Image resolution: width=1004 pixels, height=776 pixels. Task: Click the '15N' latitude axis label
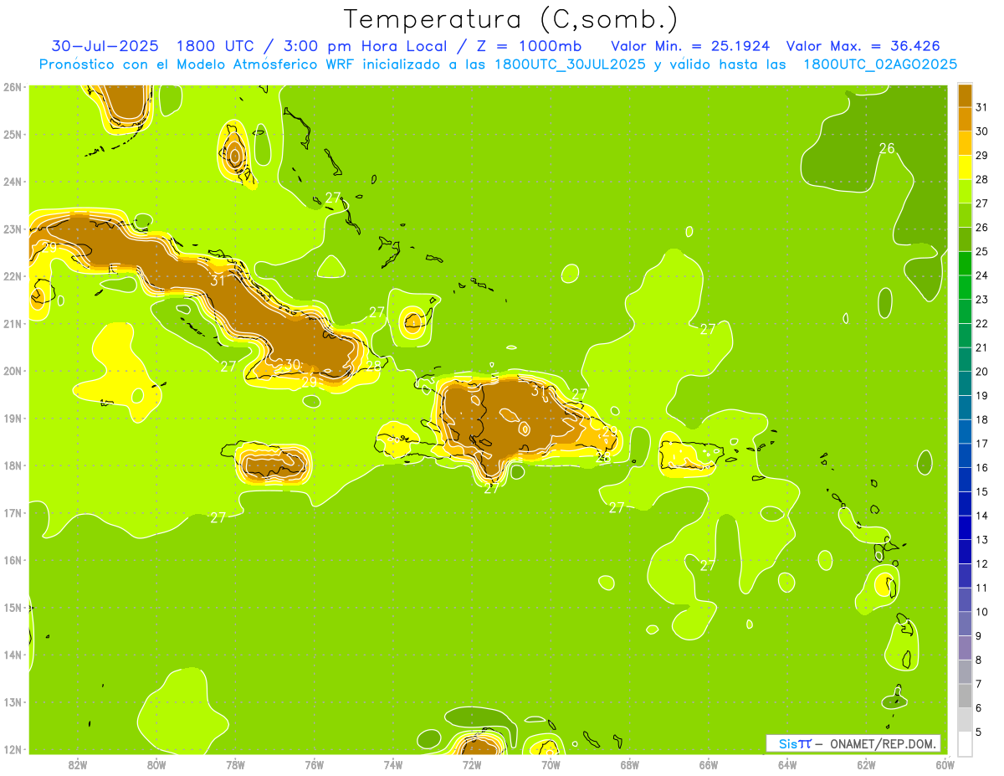pos(13,608)
